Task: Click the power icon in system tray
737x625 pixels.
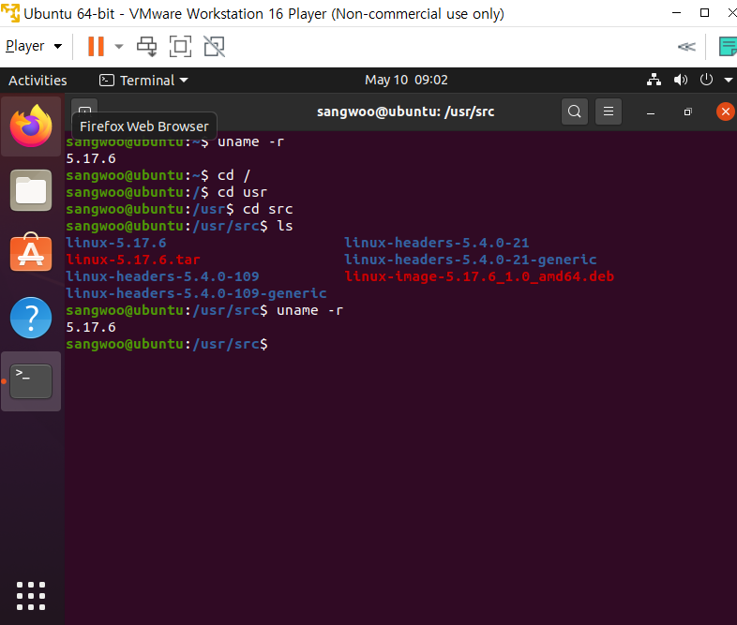Action: [706, 80]
